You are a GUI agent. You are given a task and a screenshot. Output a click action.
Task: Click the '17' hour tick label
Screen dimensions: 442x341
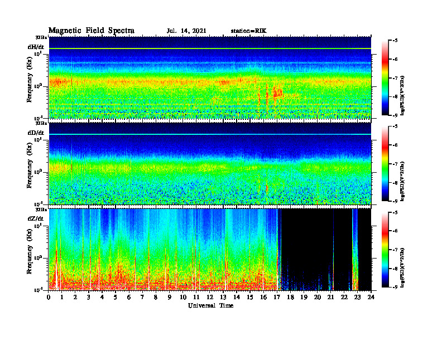click(x=277, y=298)
